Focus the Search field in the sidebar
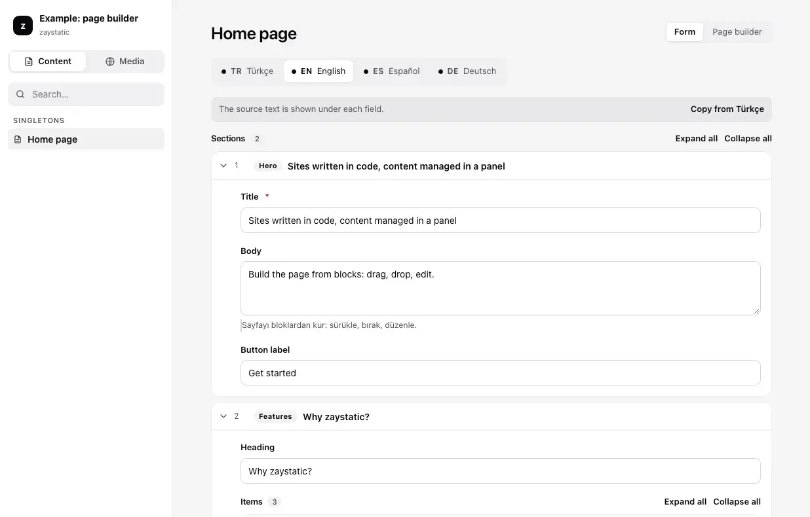This screenshot has height=517, width=810. tap(87, 94)
